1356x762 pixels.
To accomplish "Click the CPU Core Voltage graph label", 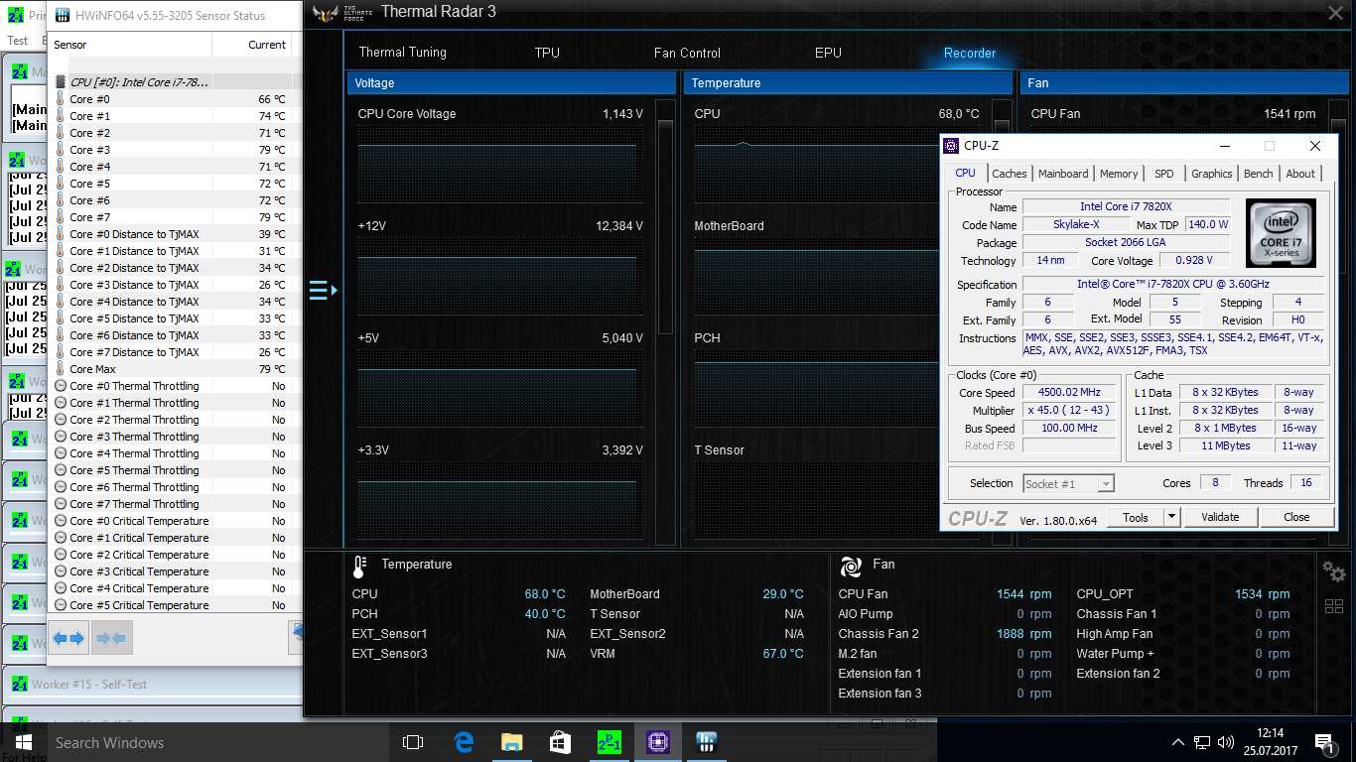I will tap(407, 114).
